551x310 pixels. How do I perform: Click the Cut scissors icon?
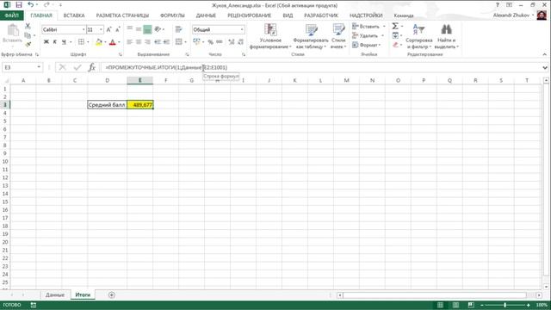point(28,26)
